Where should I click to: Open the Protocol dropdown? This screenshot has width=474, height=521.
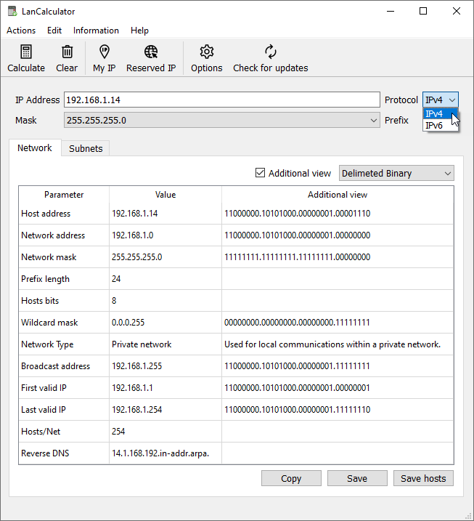coord(440,100)
